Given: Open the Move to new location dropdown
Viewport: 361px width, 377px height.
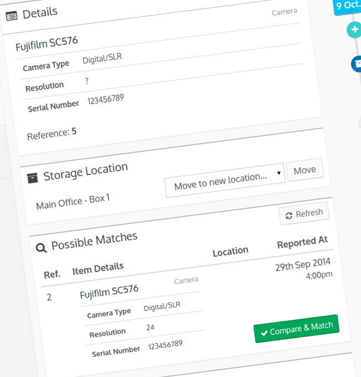Looking at the screenshot, I should [x=225, y=181].
